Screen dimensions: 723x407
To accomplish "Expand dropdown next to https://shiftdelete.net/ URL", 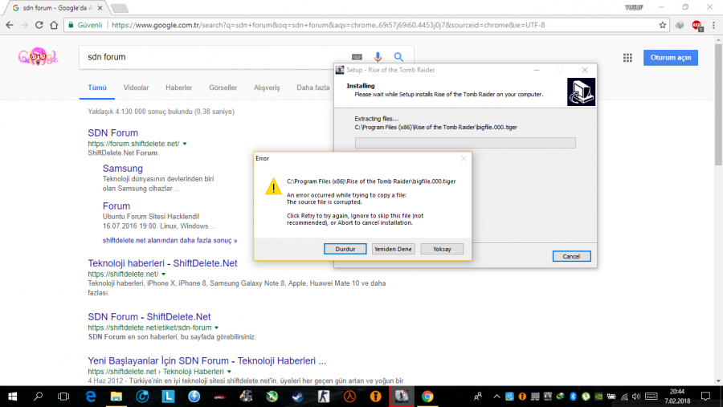I will click(x=164, y=275).
